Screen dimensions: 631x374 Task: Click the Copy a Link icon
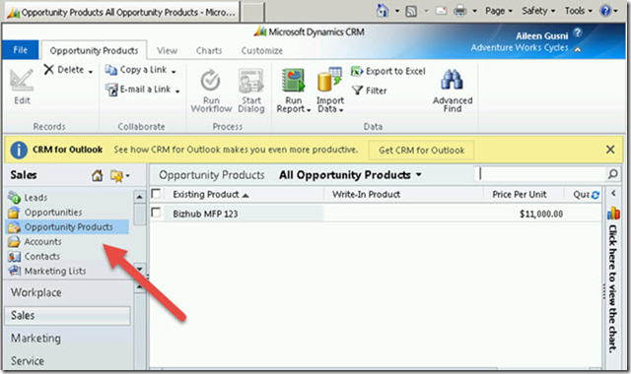[111, 70]
